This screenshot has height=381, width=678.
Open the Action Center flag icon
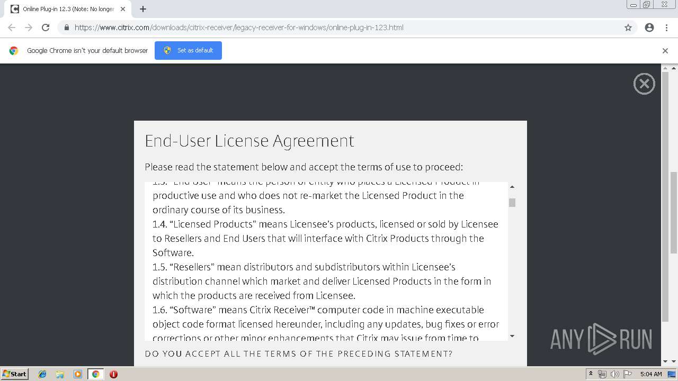click(627, 374)
